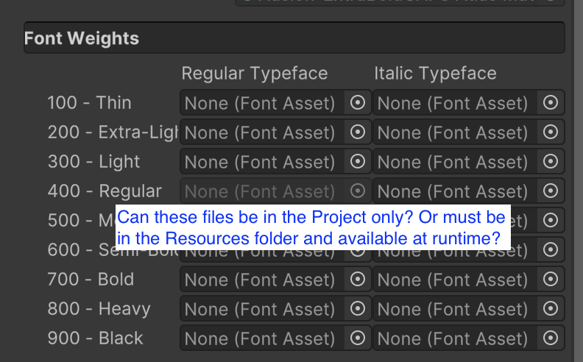Click the Font Weights section header
583x362 pixels.
click(294, 38)
